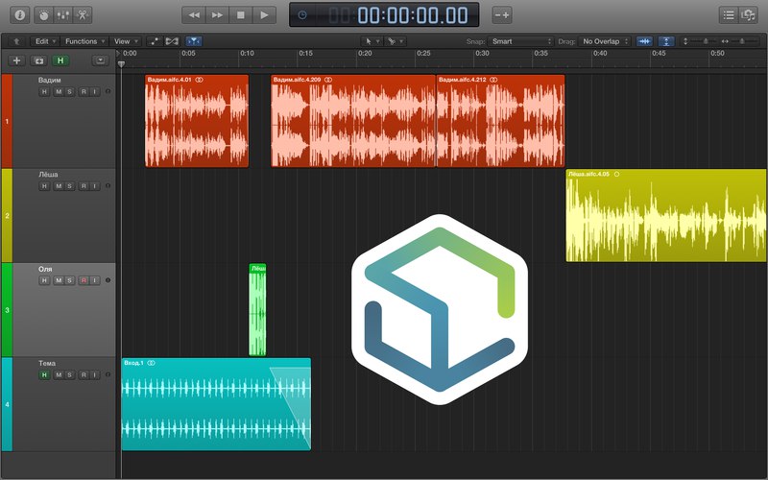Record-enable the Вадим track
Viewport: 768px width, 480px height.
click(x=84, y=91)
